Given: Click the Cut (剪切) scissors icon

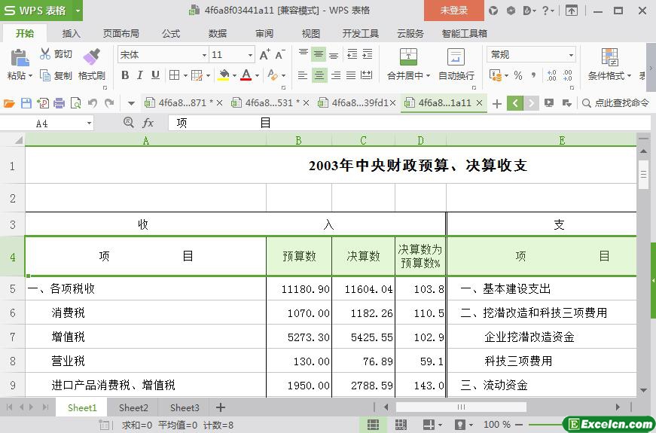Looking at the screenshot, I should pos(45,54).
